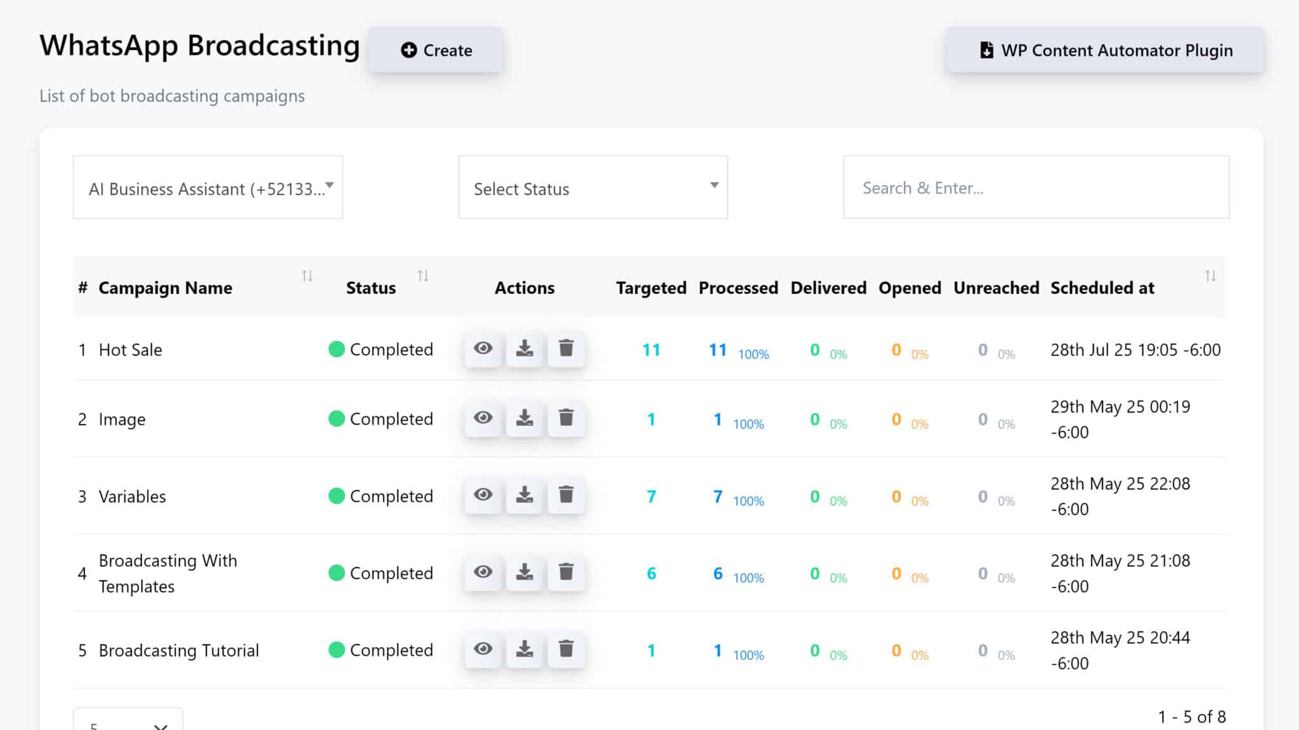The width and height of the screenshot is (1299, 730).
Task: Open the AI Business Assistant account dropdown
Action: point(208,188)
